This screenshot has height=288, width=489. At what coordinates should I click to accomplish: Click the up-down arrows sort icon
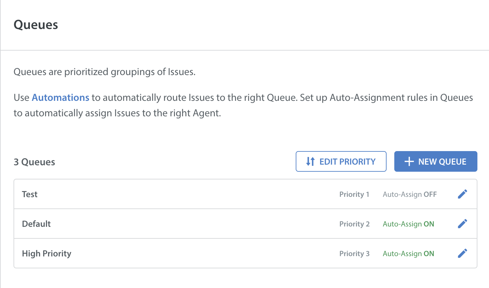[x=310, y=161]
